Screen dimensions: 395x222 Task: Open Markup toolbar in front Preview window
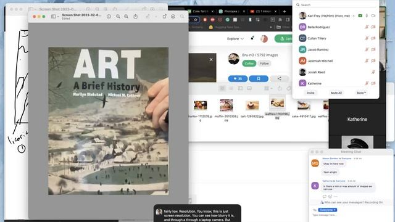(173, 17)
